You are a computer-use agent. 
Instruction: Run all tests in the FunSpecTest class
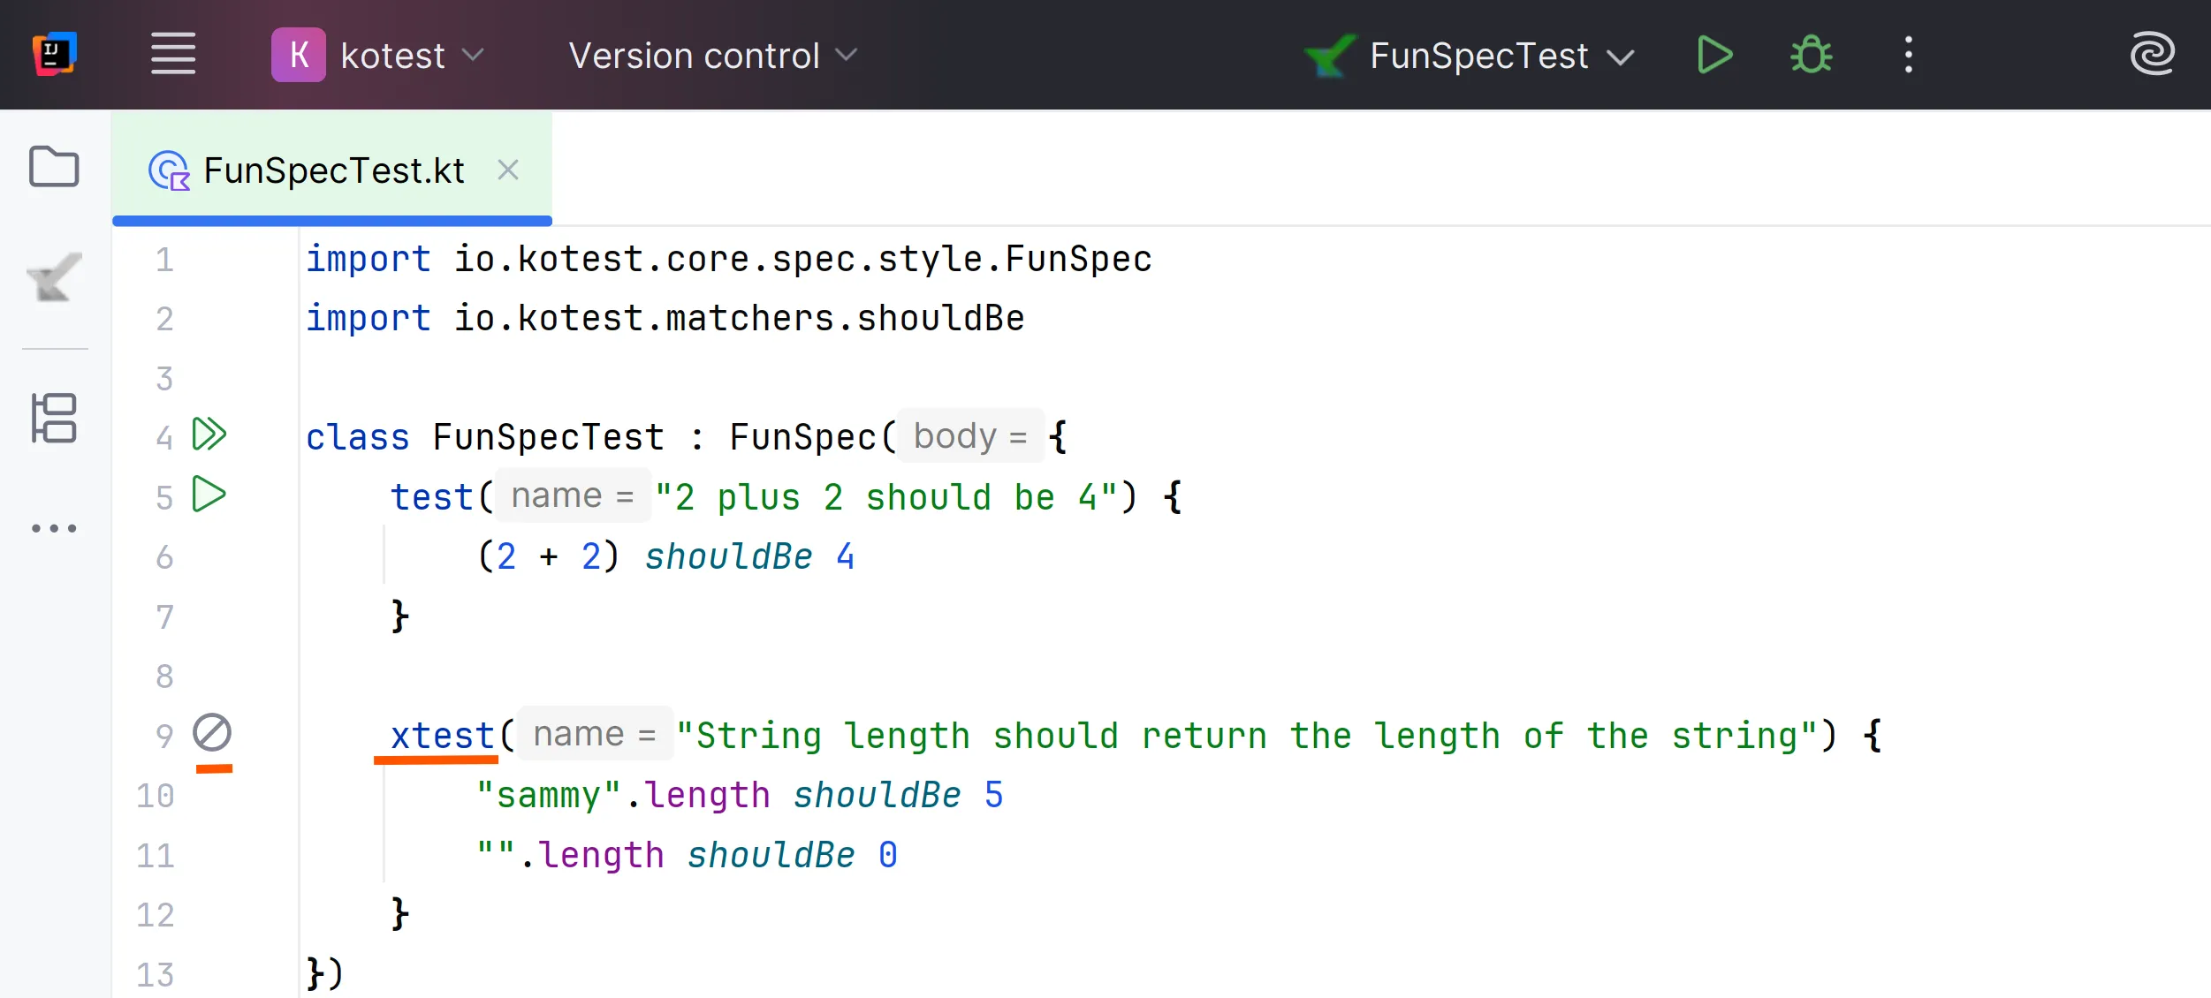tap(209, 435)
